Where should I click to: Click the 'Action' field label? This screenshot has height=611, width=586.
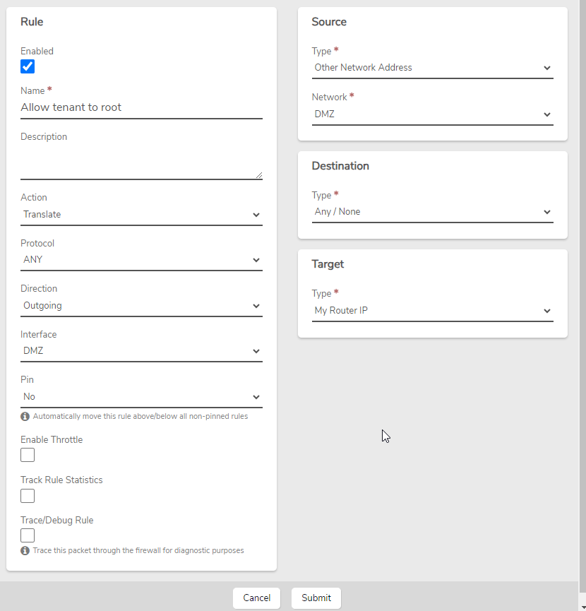tap(34, 198)
